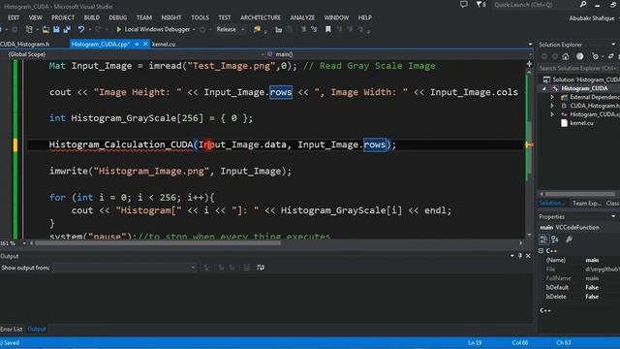The height and width of the screenshot is (349, 620).
Task: Close the Output panel
Action: click(x=528, y=256)
